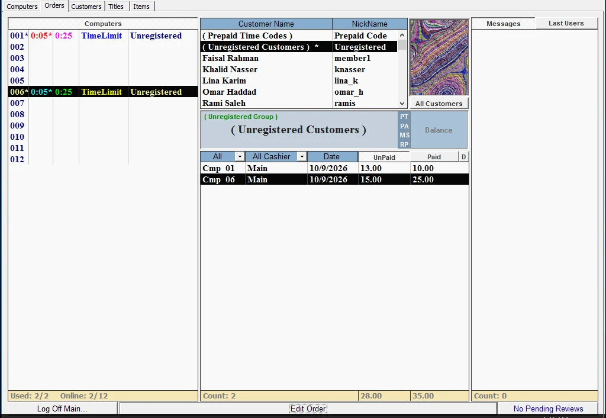Sort by NickName column header
Viewport: 606px width, 418px height.
369,24
